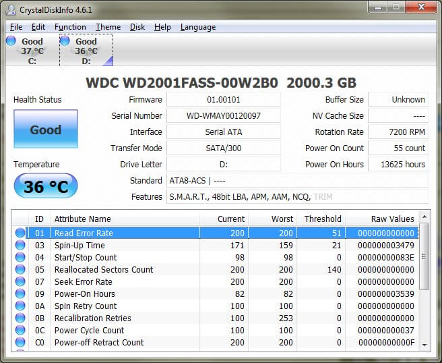The image size is (442, 363).
Task: Click the status orb for Power-On Hours row
Action: coord(20,294)
